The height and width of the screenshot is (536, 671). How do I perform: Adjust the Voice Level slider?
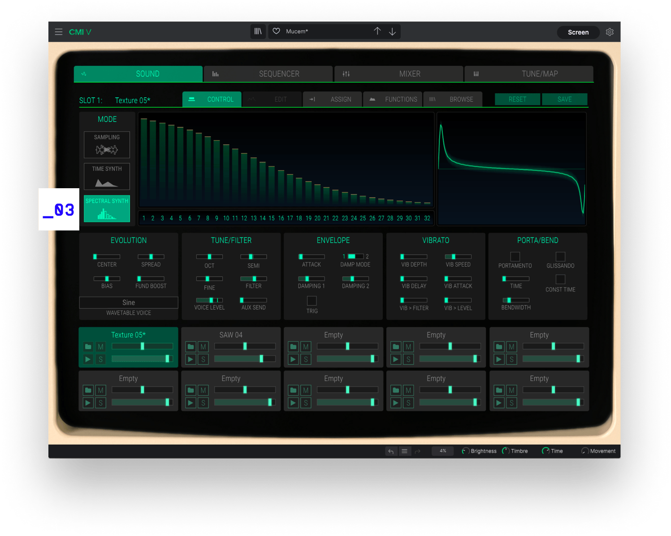[209, 300]
